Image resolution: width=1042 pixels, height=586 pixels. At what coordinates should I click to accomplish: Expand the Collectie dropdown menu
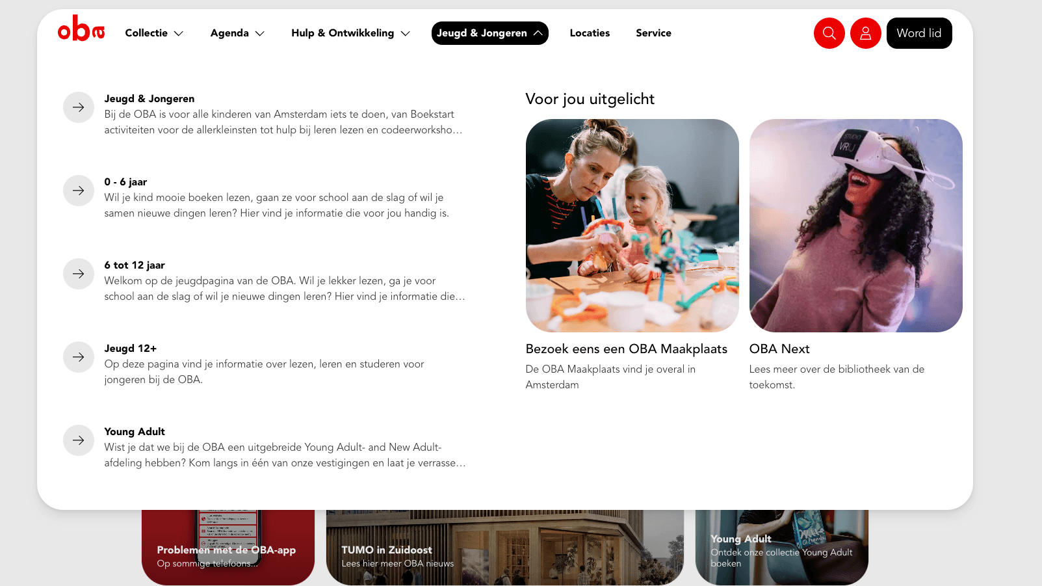154,33
